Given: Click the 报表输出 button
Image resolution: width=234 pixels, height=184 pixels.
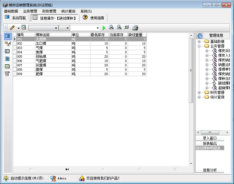Looking at the screenshot, I should pos(210,143).
